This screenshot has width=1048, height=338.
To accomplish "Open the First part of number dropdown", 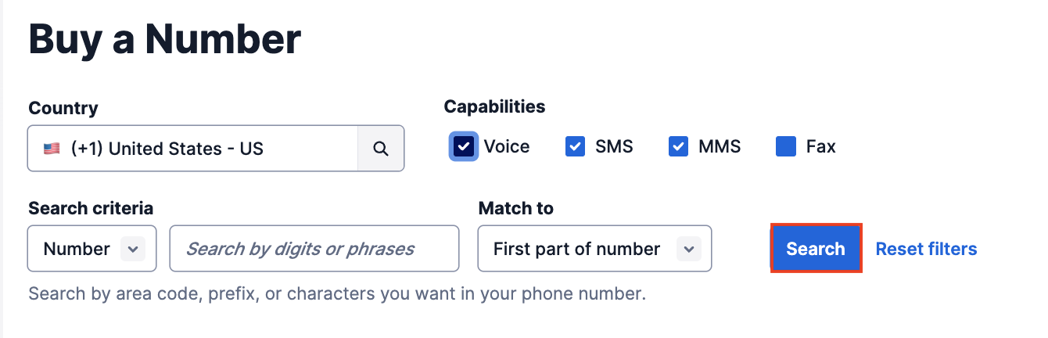I will point(595,249).
